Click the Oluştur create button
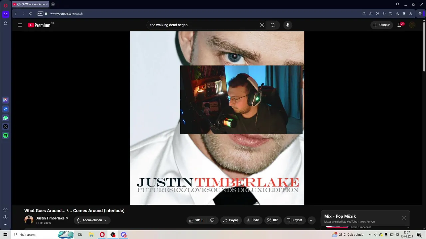426x239 pixels. (x=382, y=25)
